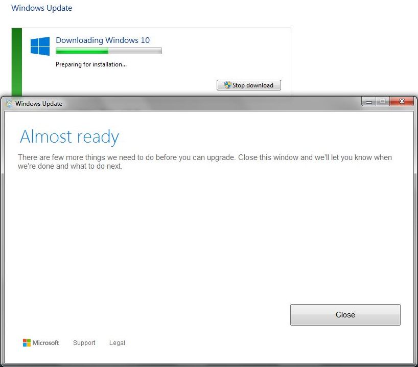Click the disabled maximize button
The image size is (418, 367).
[383, 102]
